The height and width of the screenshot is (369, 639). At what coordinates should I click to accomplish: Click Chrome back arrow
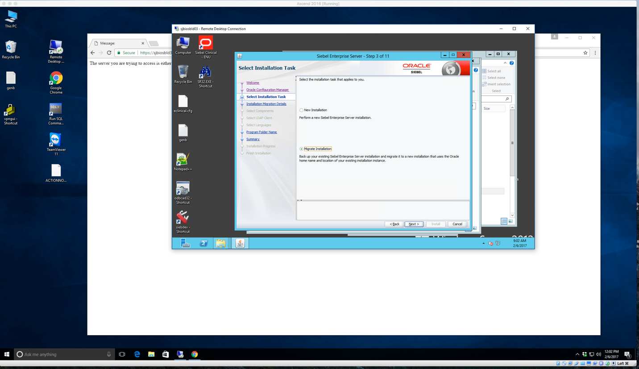(x=93, y=53)
